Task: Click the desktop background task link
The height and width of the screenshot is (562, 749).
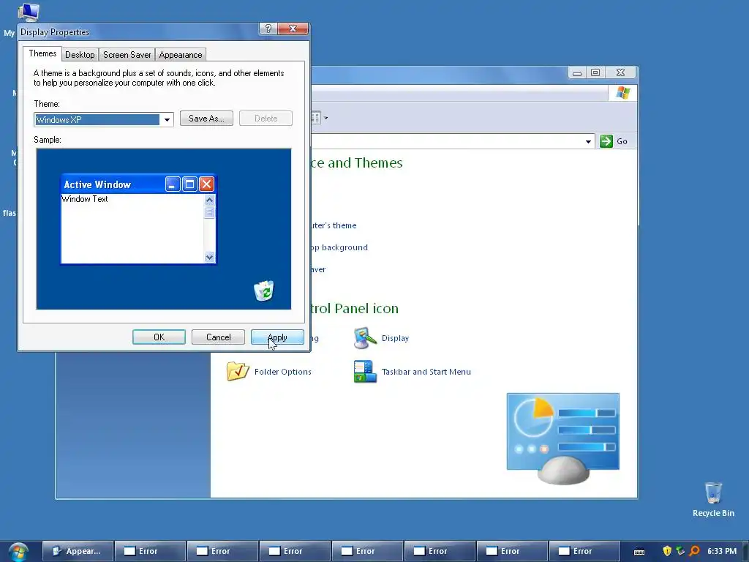Action: tap(339, 247)
